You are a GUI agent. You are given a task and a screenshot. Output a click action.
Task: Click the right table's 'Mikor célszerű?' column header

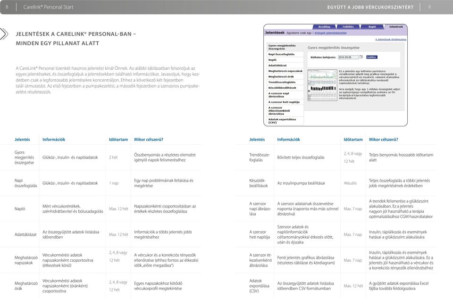point(383,140)
